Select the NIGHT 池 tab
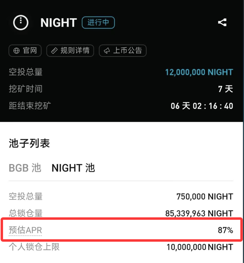Image resolution: width=244 pixels, height=263 pixels. [73, 168]
